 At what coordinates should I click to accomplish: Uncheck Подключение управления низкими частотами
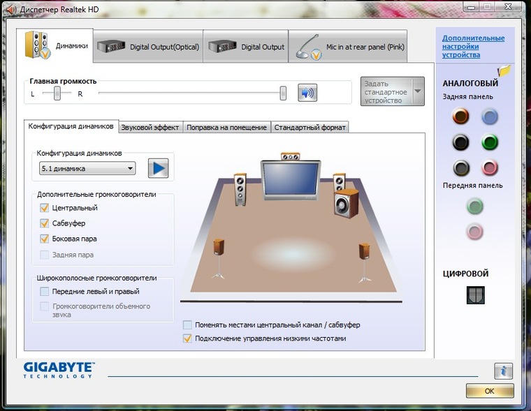187,338
